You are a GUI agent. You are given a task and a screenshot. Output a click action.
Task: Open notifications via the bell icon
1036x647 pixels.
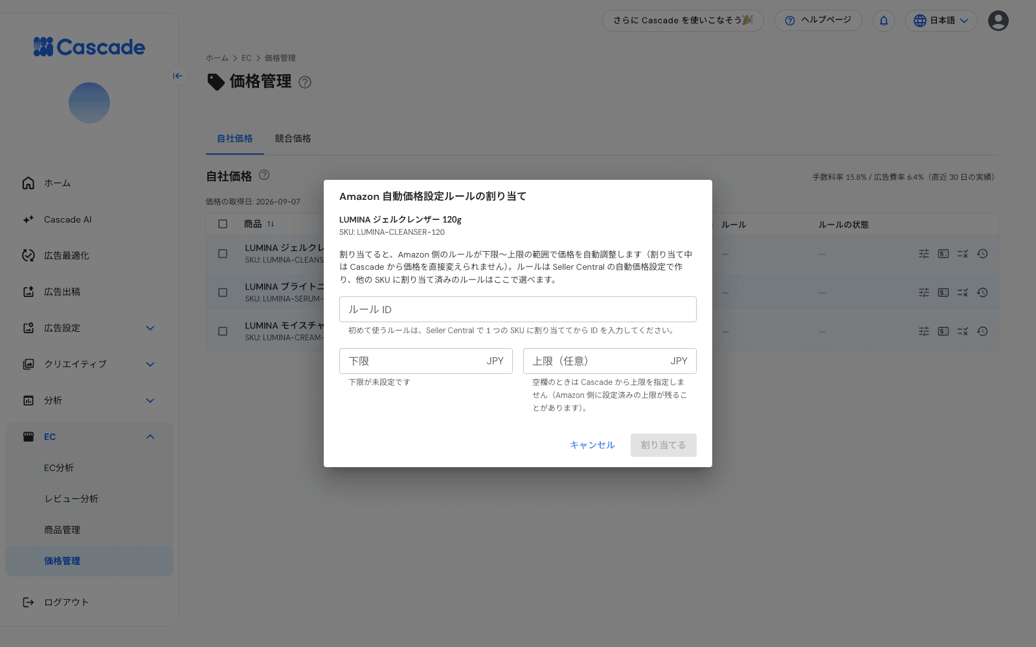(884, 21)
